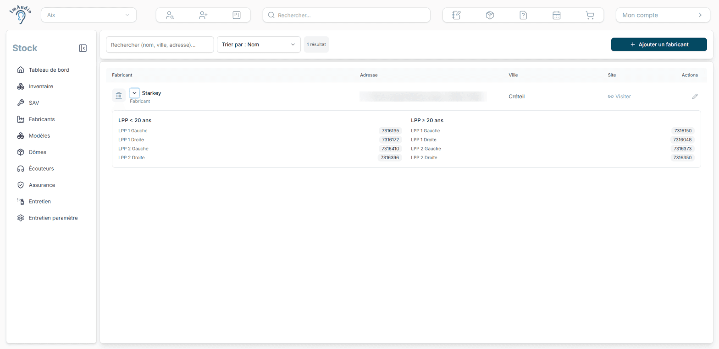This screenshot has width=719, height=349.
Task: Click the LPP code 7316150
Action: click(x=683, y=131)
